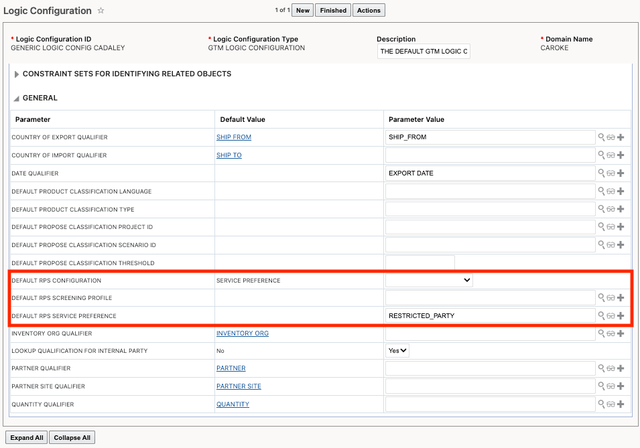This screenshot has height=448, width=640.
Task: Click the glasses icon for DEFAULT PRODUCT CLASSIFICATION TYPE
Action: click(611, 208)
